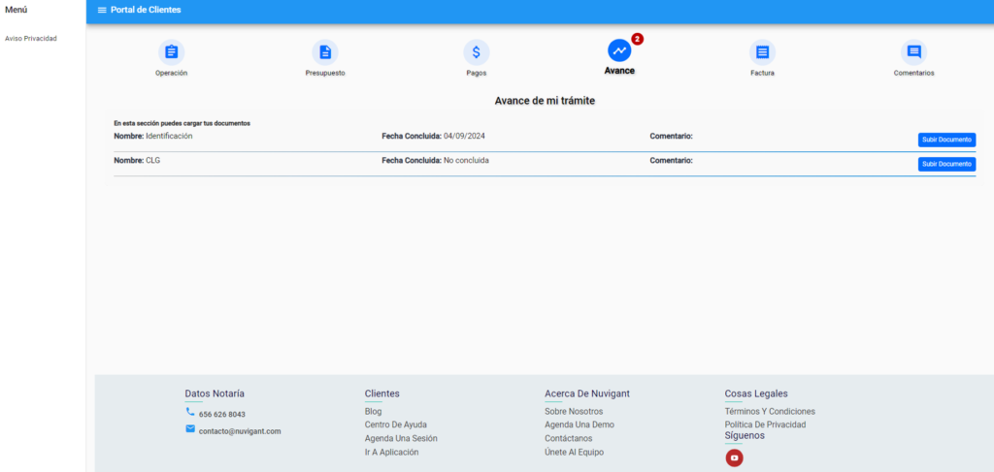Click the Comentarios chat bubble icon
The height and width of the screenshot is (472, 994).
pos(913,52)
